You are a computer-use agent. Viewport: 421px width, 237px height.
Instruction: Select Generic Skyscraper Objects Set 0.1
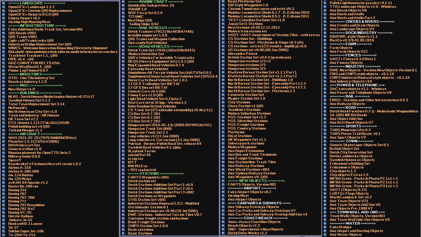359,145
